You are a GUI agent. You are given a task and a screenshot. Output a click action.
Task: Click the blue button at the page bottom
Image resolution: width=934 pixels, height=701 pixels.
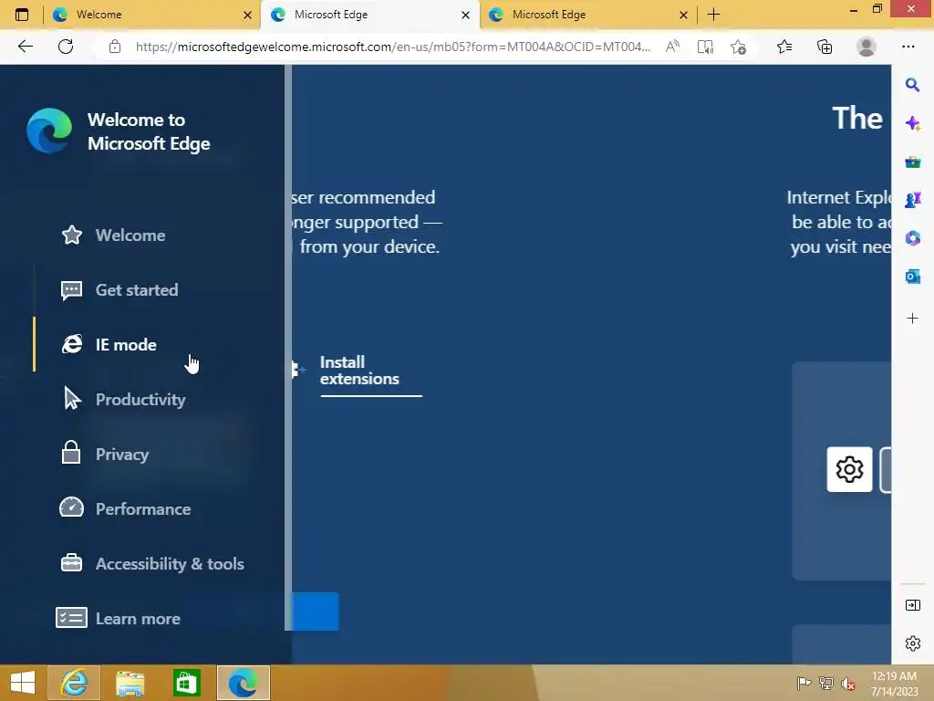click(315, 612)
